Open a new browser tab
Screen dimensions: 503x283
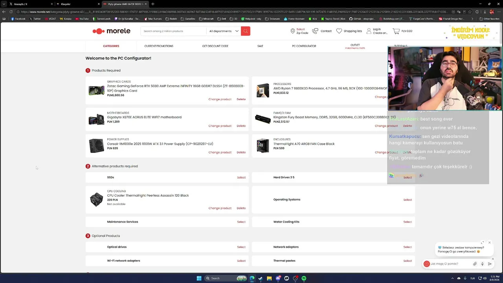(153, 4)
